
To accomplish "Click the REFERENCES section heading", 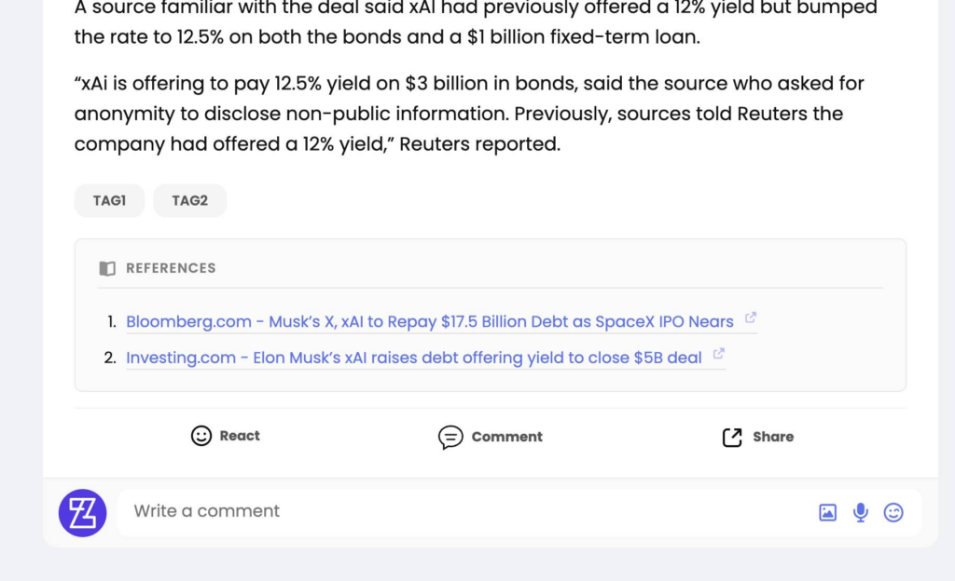I will [x=171, y=268].
